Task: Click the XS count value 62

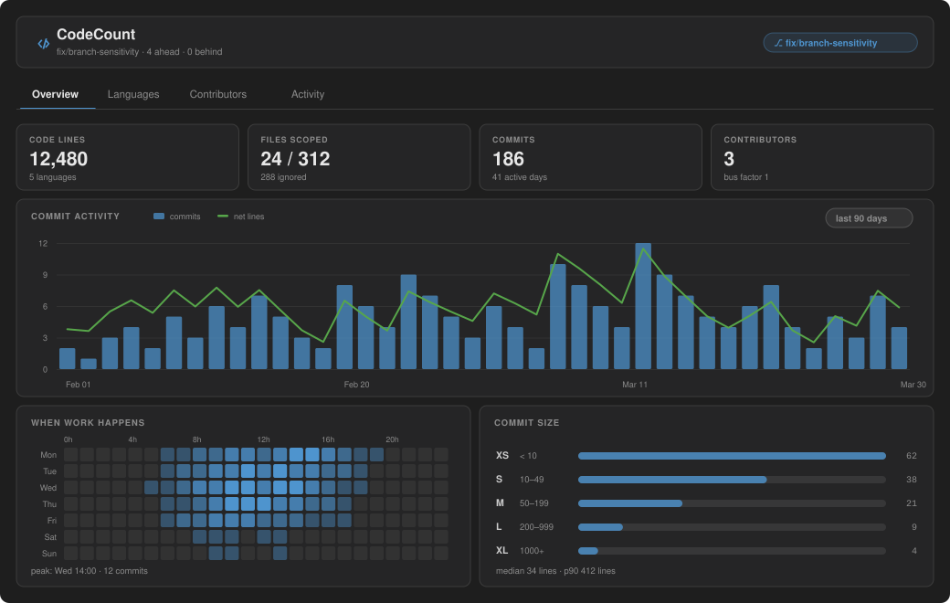Action: (x=912, y=456)
